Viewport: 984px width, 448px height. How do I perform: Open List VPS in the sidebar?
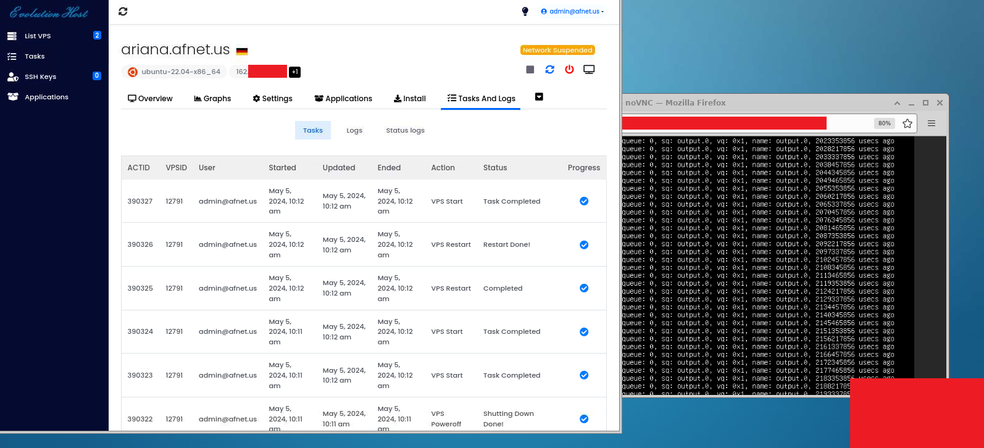tap(38, 36)
